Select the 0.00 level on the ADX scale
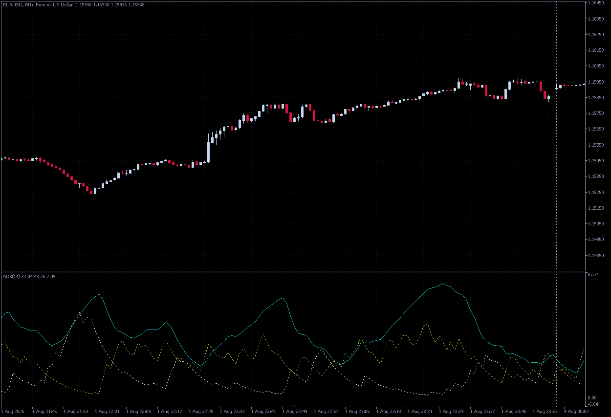This screenshot has height=417, width=611. [x=592, y=398]
